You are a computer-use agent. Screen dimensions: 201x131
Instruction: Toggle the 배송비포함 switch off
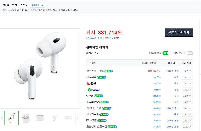tap(167, 53)
